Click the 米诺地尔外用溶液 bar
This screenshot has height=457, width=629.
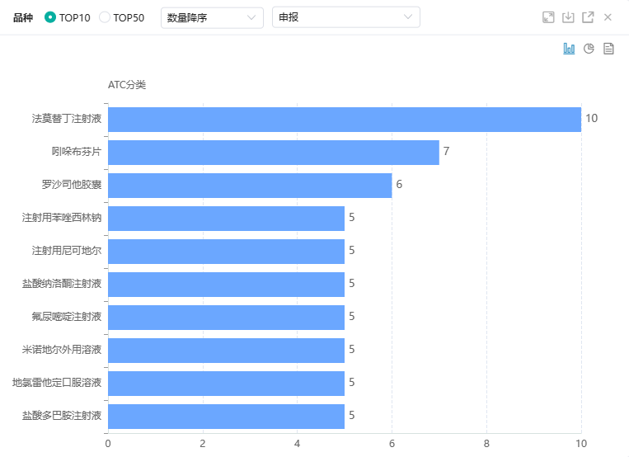[226, 350]
